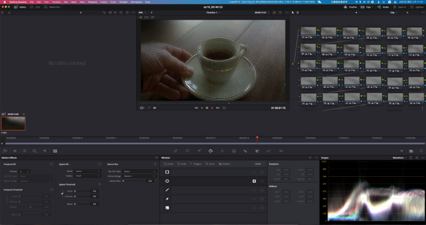
Task: Open Motion Blur Motion Range dropdown
Action: coord(140,176)
